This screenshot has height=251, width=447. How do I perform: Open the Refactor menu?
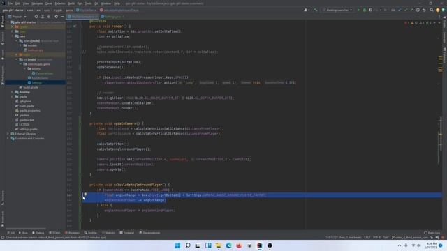click(x=60, y=3)
